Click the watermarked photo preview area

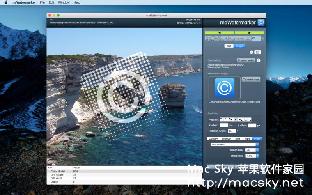click(x=124, y=96)
